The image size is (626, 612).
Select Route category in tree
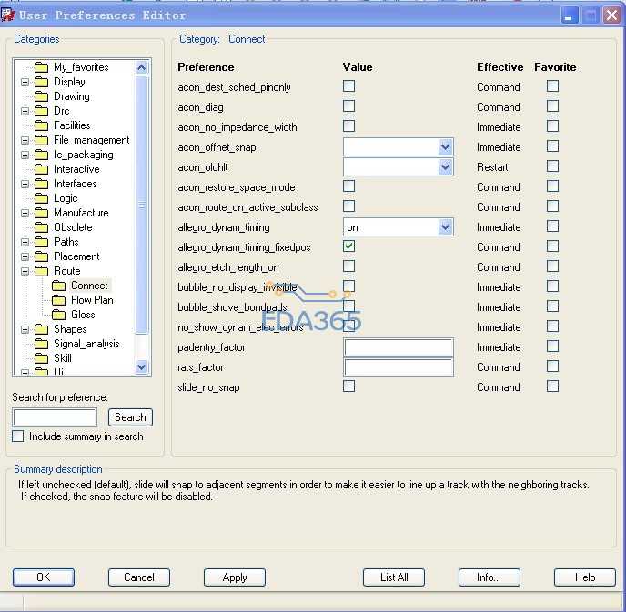click(67, 271)
